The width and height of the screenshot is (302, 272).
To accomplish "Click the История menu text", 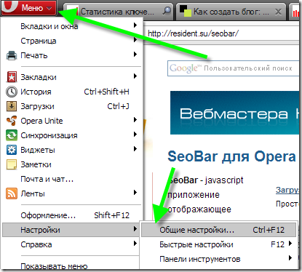I will coord(36,92).
